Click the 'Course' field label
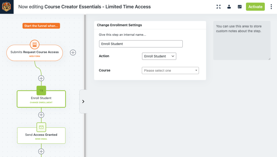The width and height of the screenshot is (277, 157). [105, 70]
